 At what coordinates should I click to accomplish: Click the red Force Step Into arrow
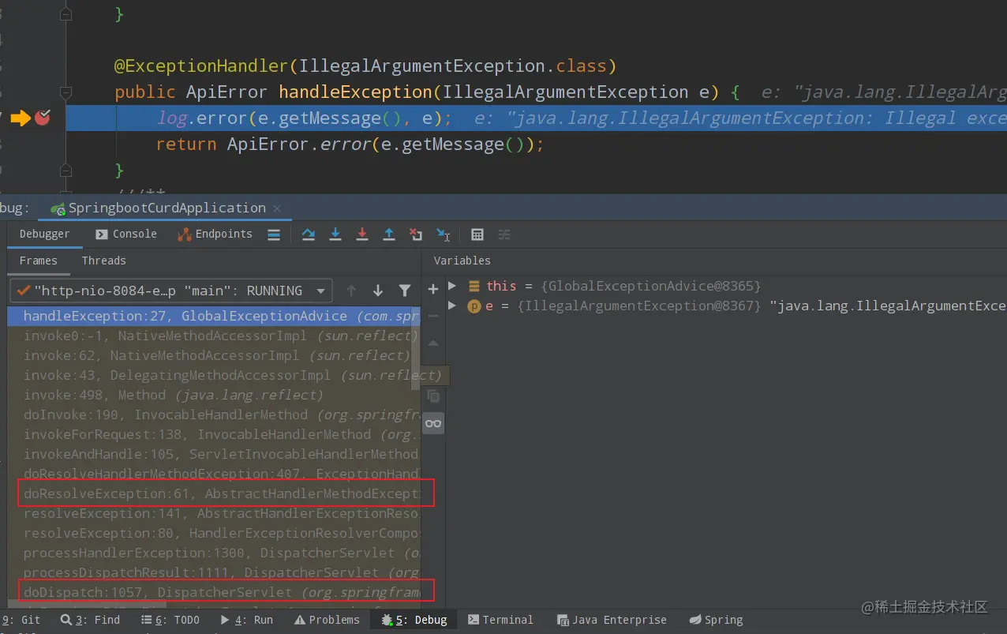click(362, 234)
